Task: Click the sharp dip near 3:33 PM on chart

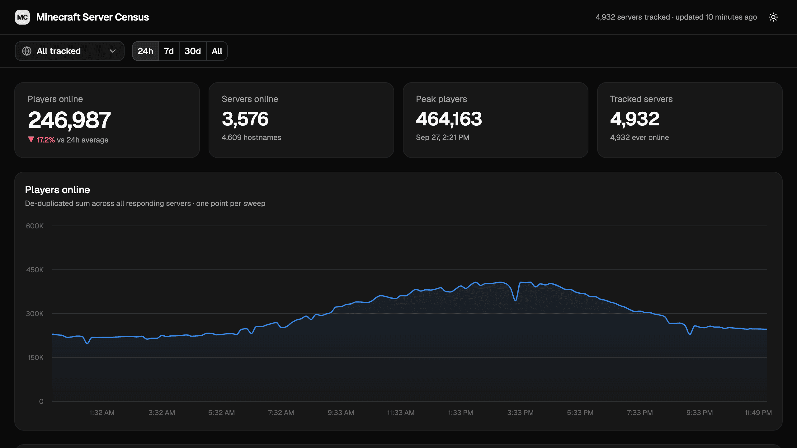Action: click(x=516, y=300)
